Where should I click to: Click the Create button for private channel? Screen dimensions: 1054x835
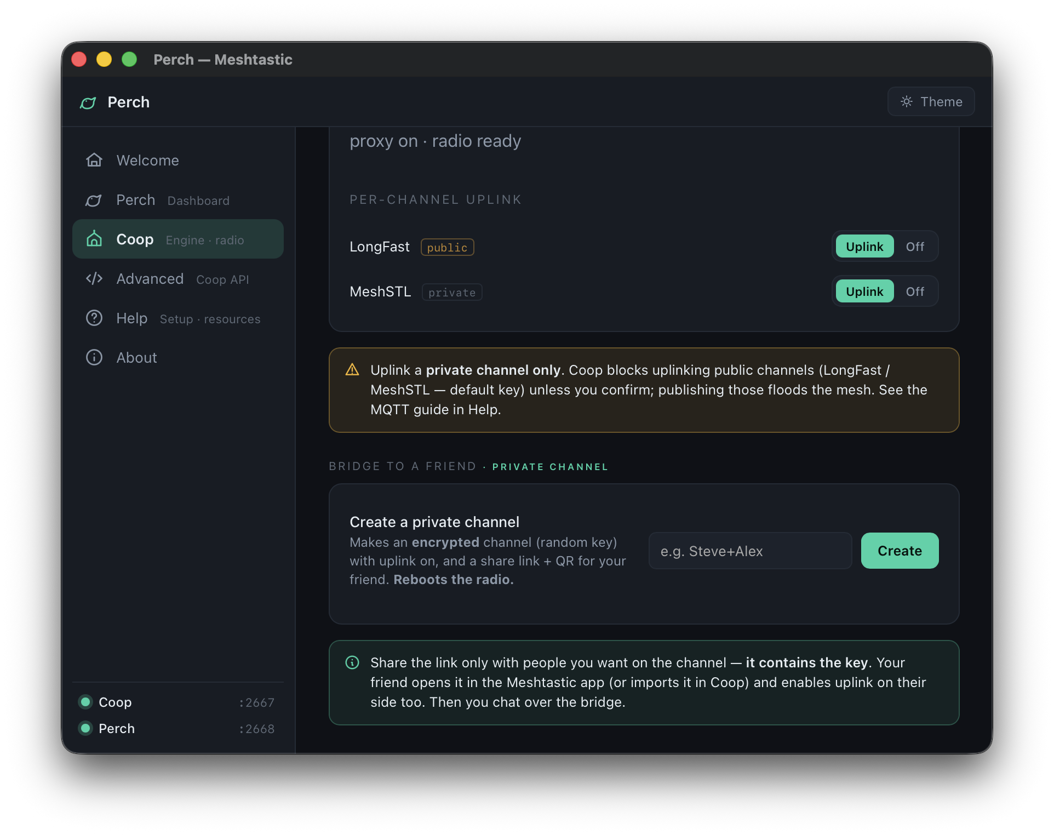point(900,551)
